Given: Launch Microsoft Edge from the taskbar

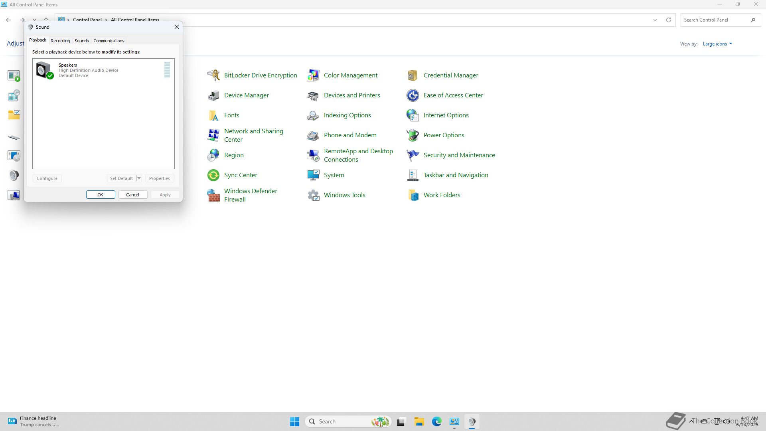Looking at the screenshot, I should (x=436, y=421).
